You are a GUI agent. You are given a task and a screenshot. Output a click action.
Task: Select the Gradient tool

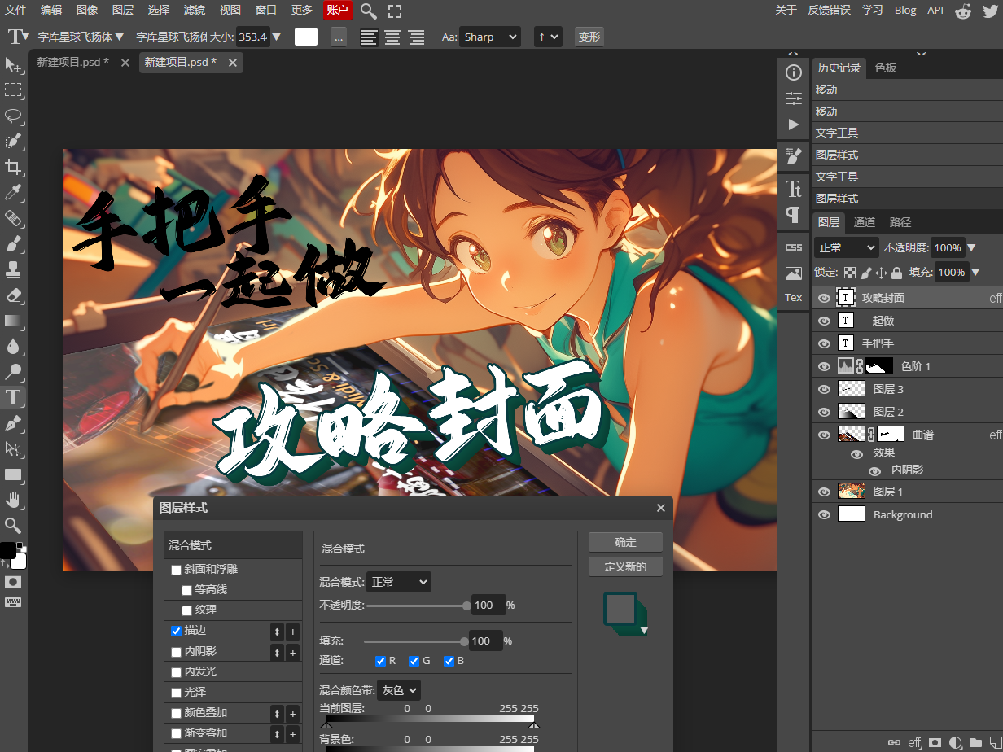[13, 321]
